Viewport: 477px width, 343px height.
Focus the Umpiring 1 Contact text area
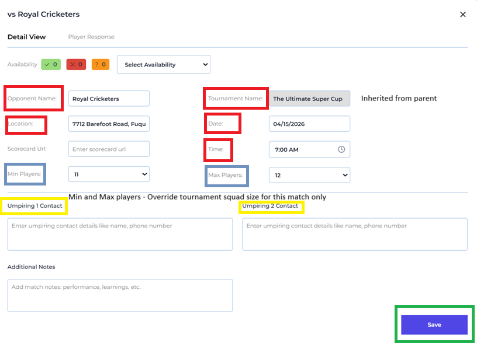click(120, 235)
